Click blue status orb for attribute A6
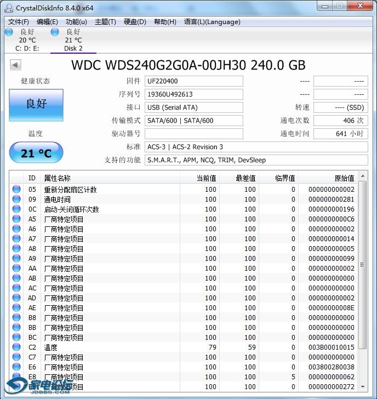This screenshot has width=377, height=399. point(16,229)
